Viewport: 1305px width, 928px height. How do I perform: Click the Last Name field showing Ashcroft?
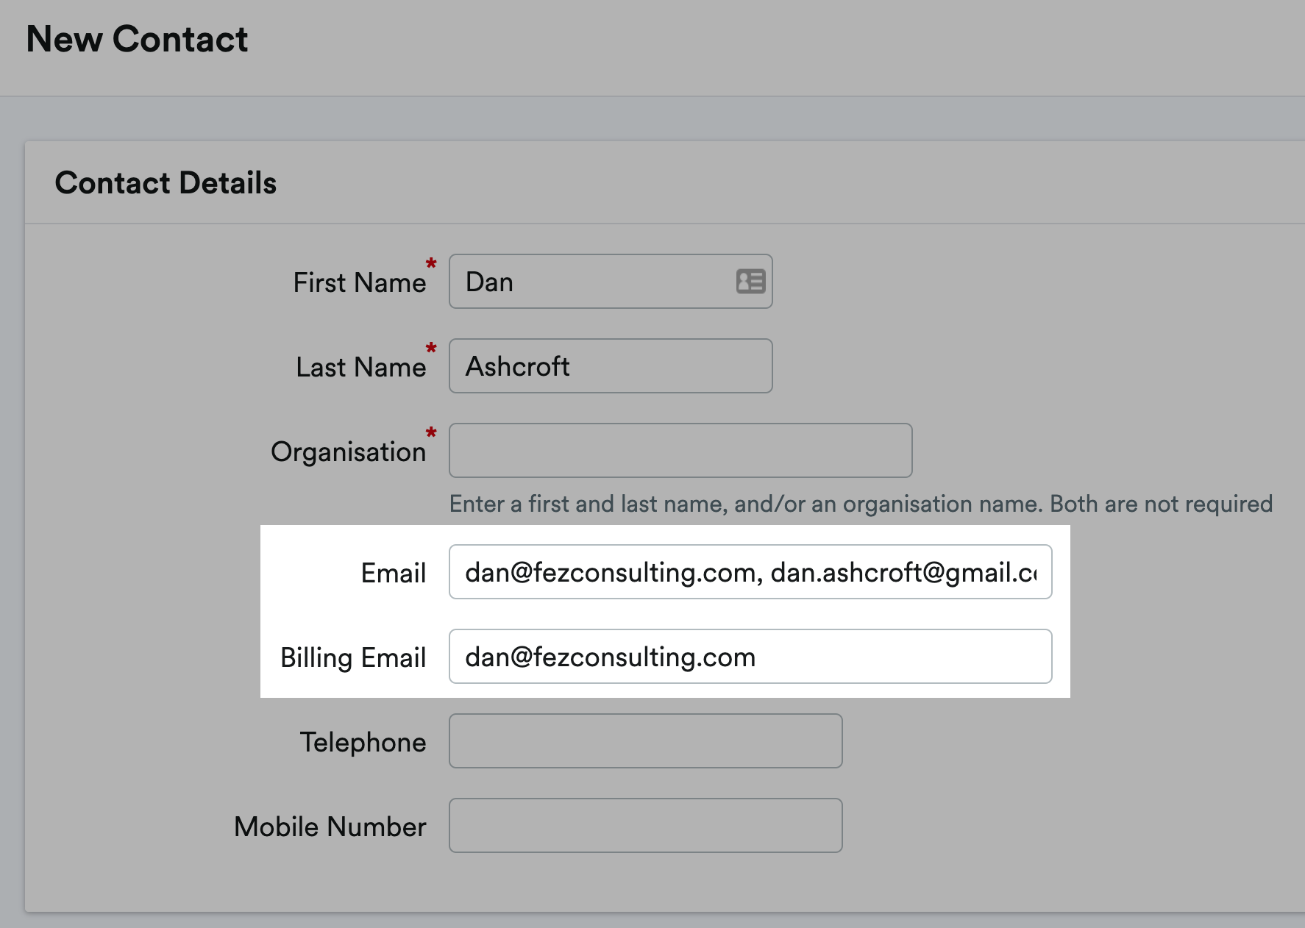tap(611, 365)
